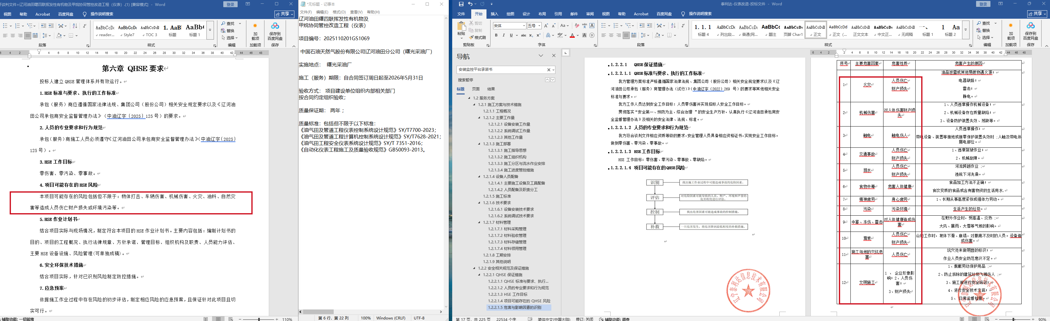Click Increase Indent in right Word ribbon

pos(650,26)
